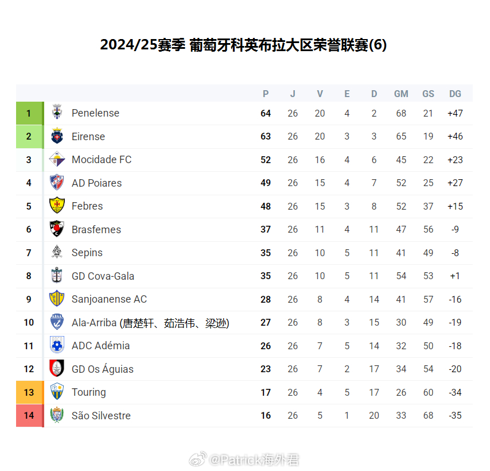Screen dimensions: 490x471
Task: Sort by the P points column header
Action: (x=266, y=94)
